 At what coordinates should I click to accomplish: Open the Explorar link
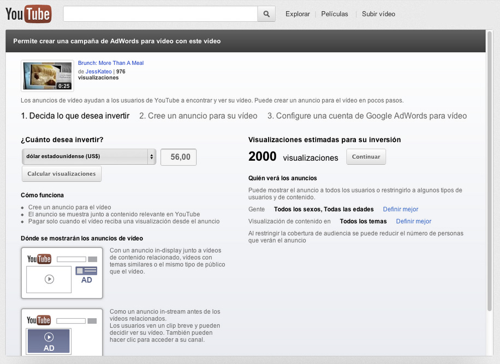(x=297, y=14)
